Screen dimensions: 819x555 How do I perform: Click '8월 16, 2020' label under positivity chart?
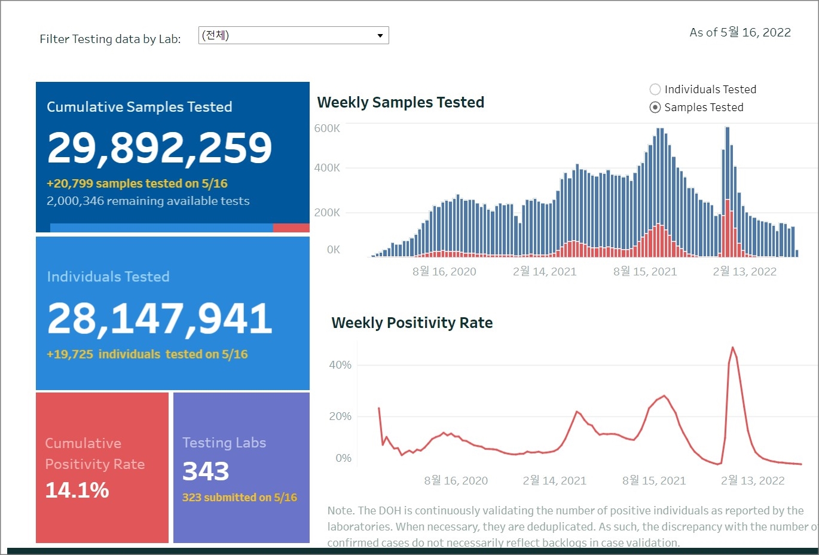(x=456, y=481)
